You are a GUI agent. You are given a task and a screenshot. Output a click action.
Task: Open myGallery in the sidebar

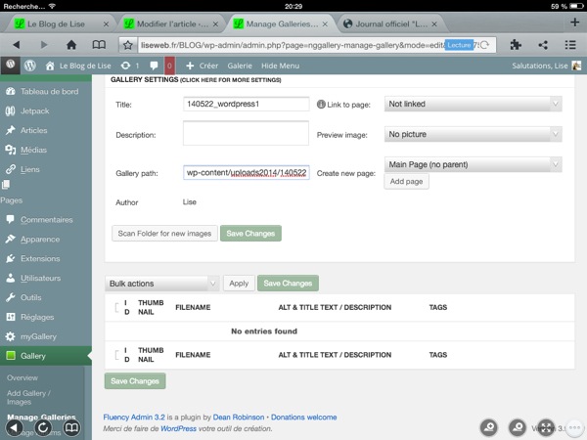click(x=39, y=336)
